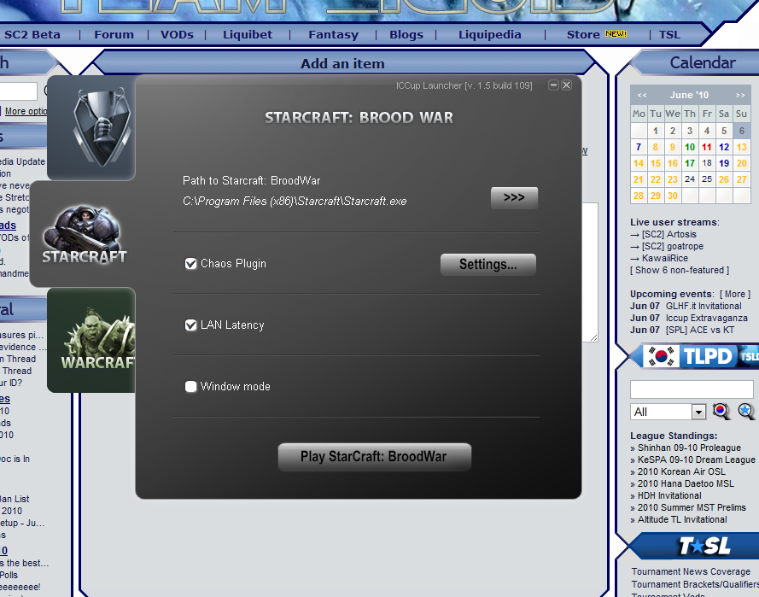
Task: Enable Window mode checkbox
Action: [190, 386]
